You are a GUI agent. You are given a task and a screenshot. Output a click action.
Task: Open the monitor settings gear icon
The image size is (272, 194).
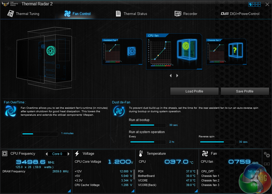pos(267,155)
